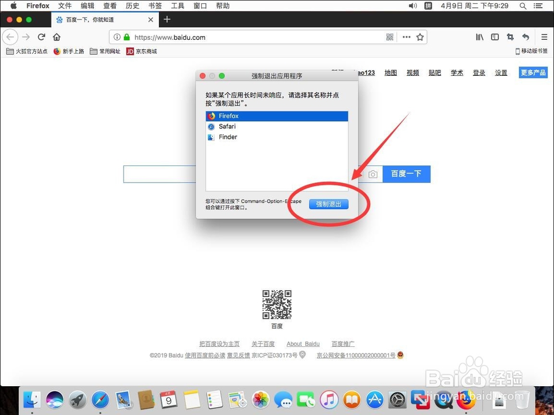Toggle the sidebar icon in Firefox toolbar
The image size is (554, 415).
(495, 37)
